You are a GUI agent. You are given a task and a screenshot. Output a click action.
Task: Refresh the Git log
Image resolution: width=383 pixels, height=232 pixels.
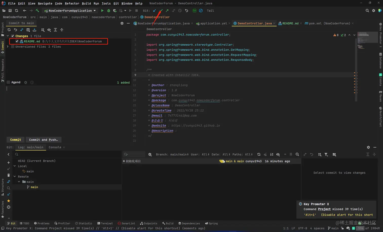point(259,154)
